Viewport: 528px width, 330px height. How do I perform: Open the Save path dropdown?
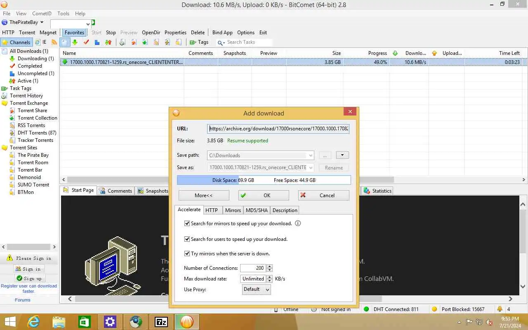(310, 156)
